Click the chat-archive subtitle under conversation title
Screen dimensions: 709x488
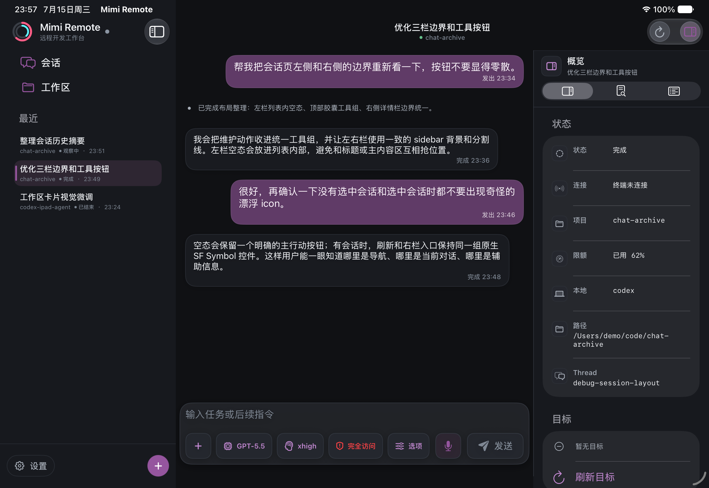point(445,38)
